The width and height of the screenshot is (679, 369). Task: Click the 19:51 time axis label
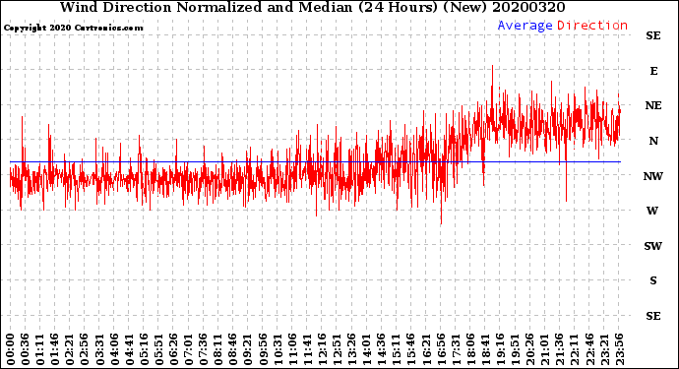coord(515,349)
